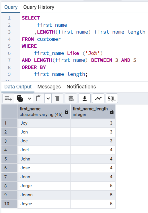Open the Notifications tab
The image size is (148, 213).
click(x=81, y=87)
